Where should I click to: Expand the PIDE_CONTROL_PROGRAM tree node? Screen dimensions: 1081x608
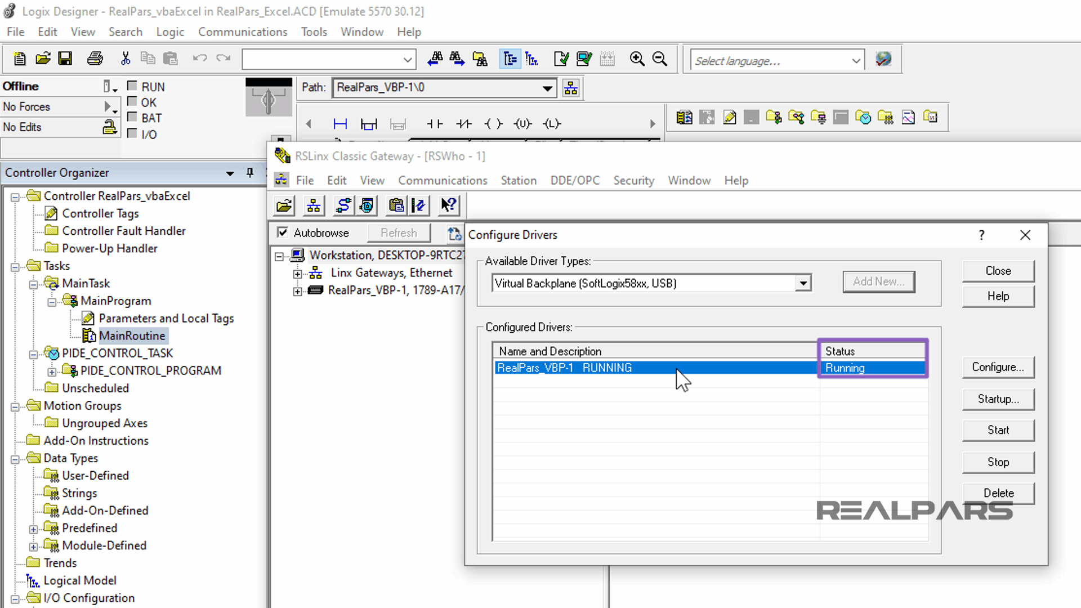(52, 372)
